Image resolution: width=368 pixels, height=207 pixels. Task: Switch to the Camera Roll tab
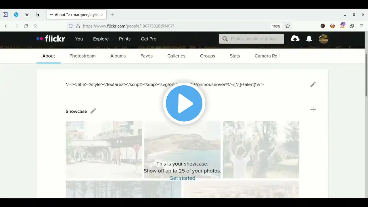click(267, 56)
